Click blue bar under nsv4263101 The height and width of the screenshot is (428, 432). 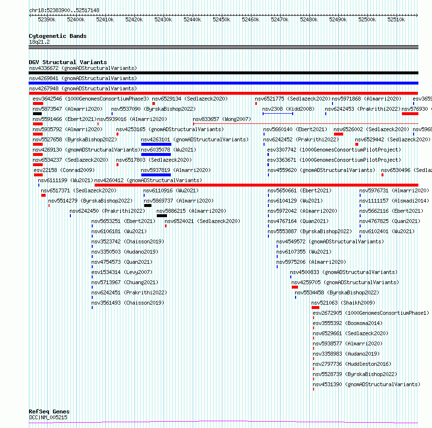(156, 144)
